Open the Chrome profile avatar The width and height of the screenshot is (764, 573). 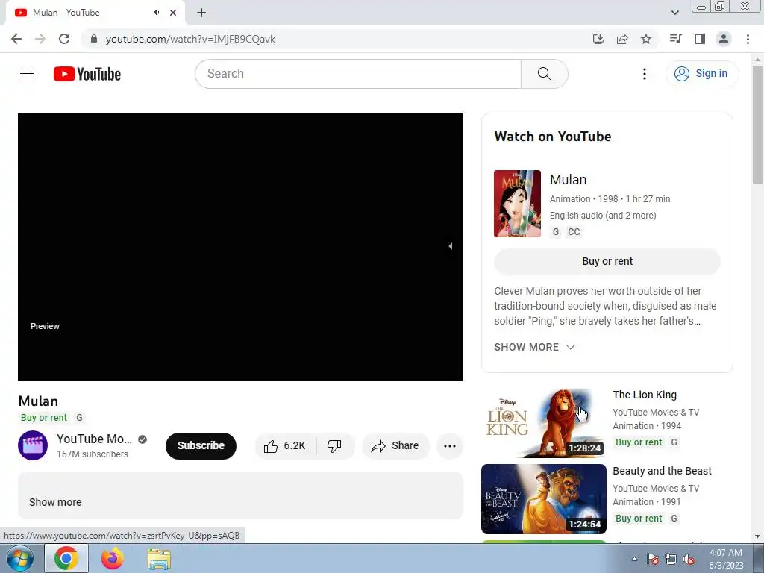724,39
